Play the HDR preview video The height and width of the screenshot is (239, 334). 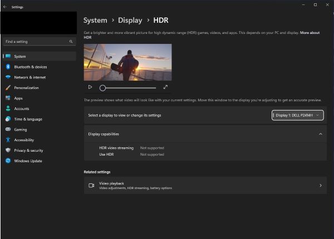click(x=90, y=87)
